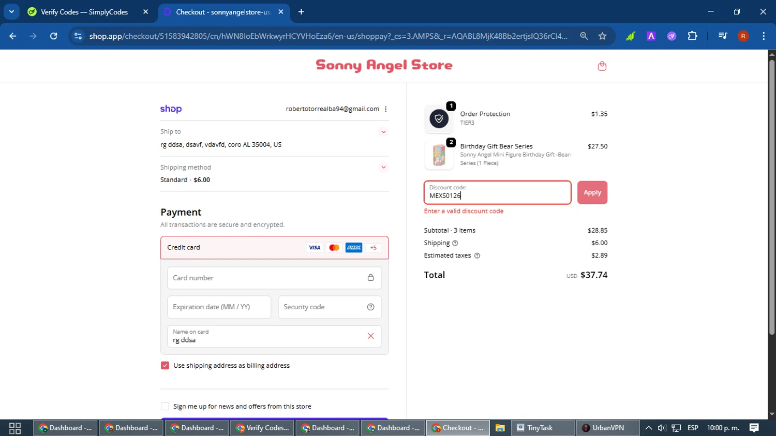Click the Shipping info help icon
The height and width of the screenshot is (436, 776).
point(455,243)
